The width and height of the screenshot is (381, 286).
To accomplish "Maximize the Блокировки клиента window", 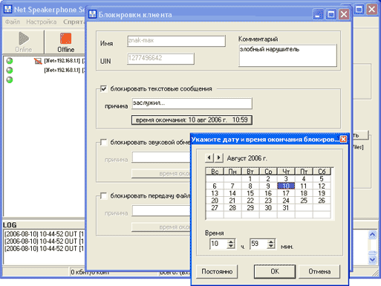I will (x=331, y=14).
